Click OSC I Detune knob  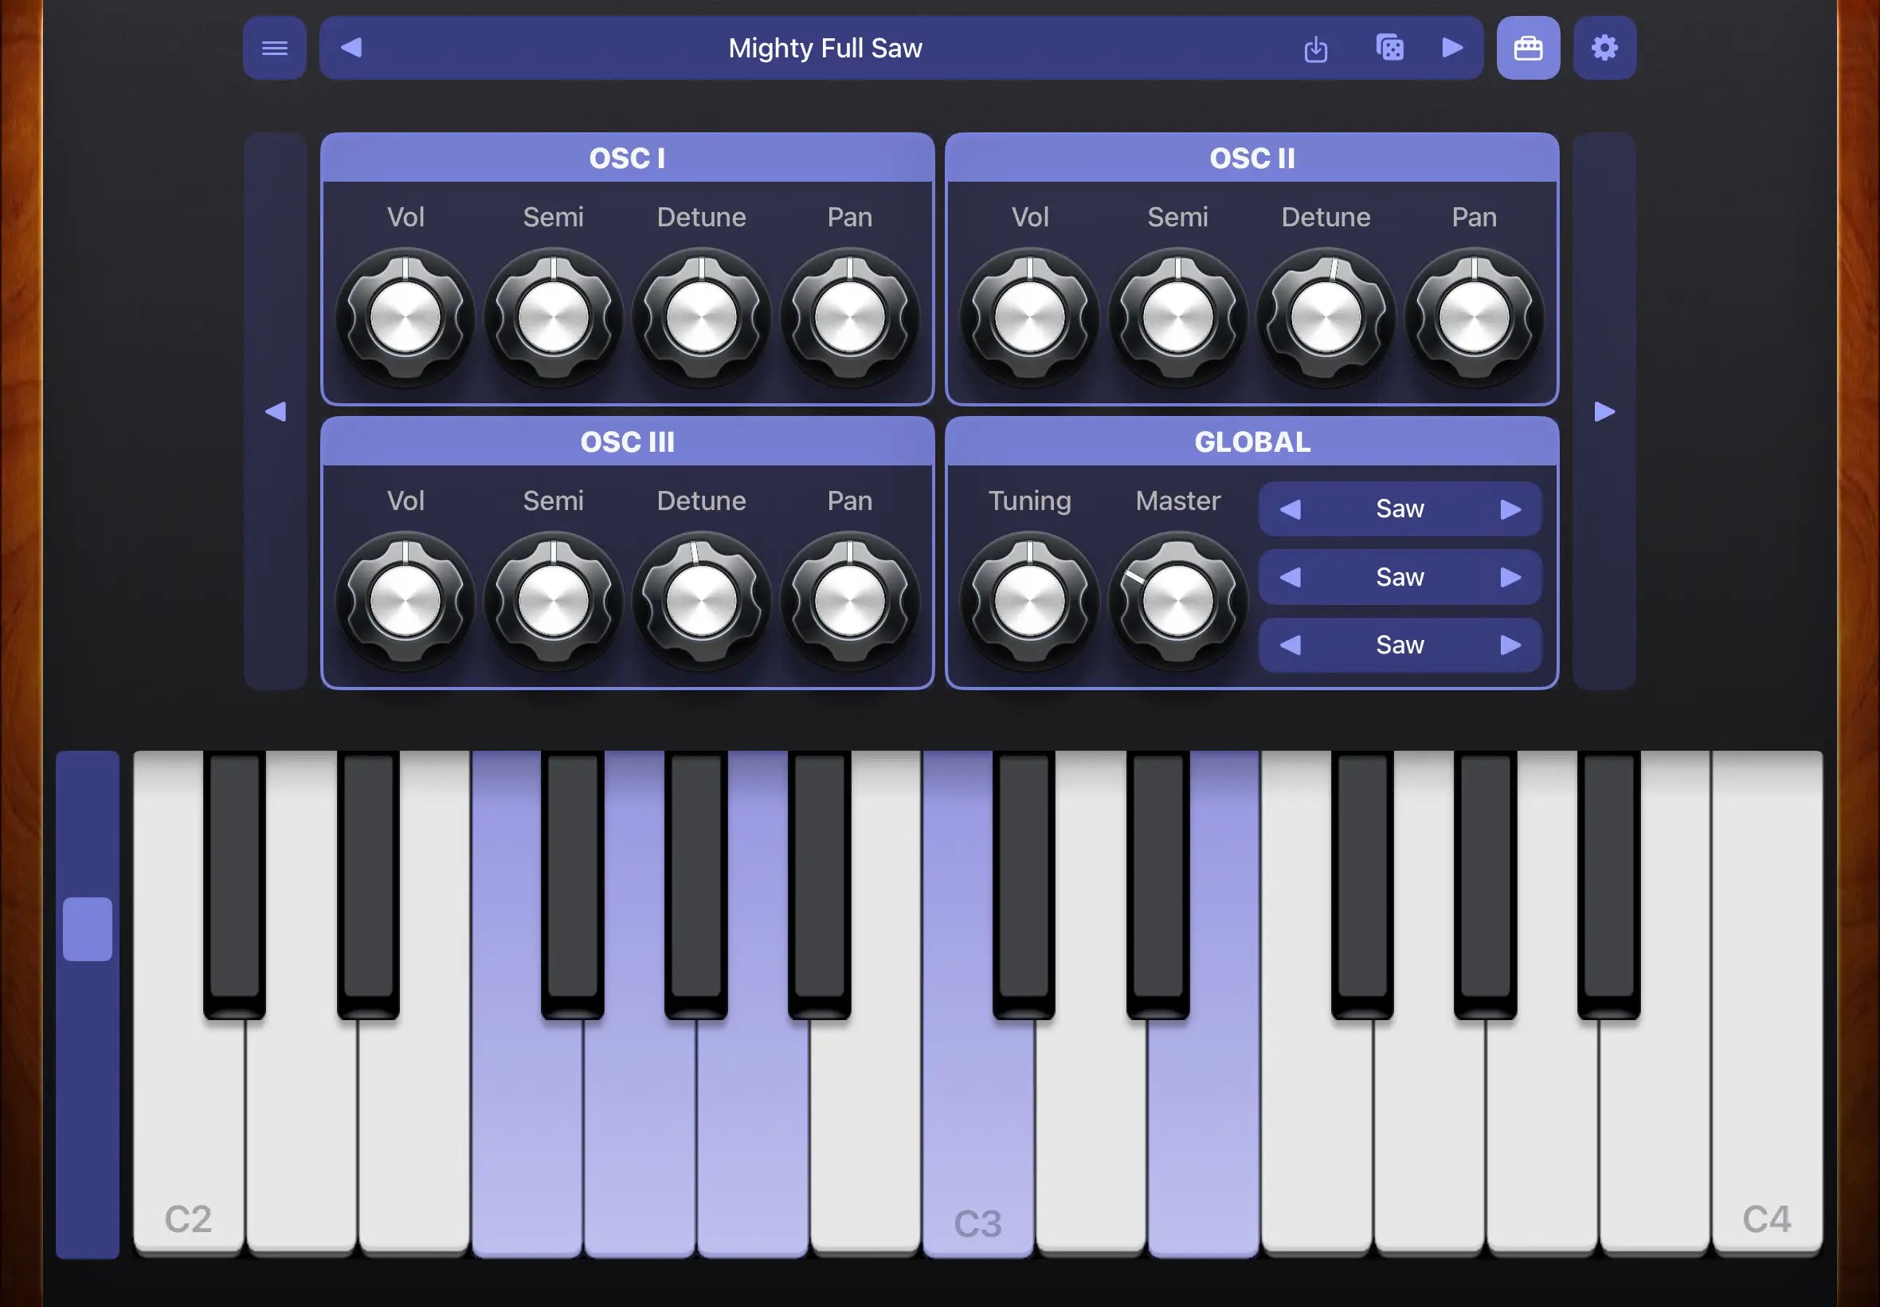tap(702, 318)
